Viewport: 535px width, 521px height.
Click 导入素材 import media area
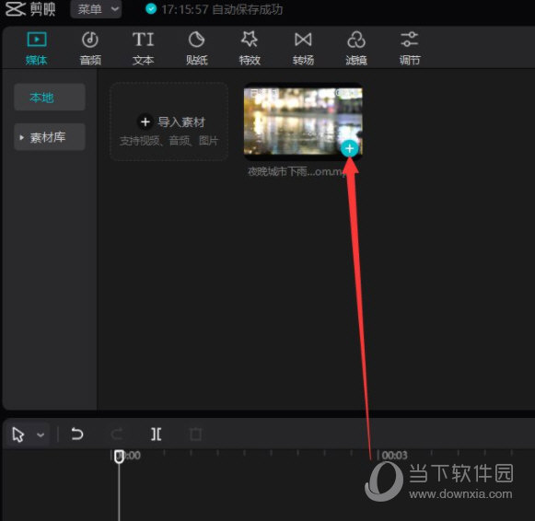point(169,122)
